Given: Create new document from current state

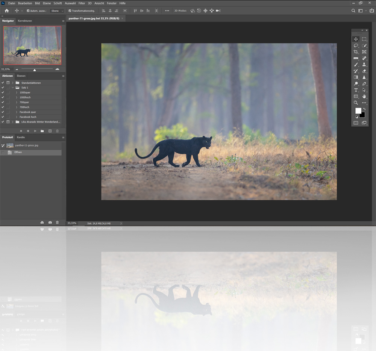Looking at the screenshot, I should 42,222.
